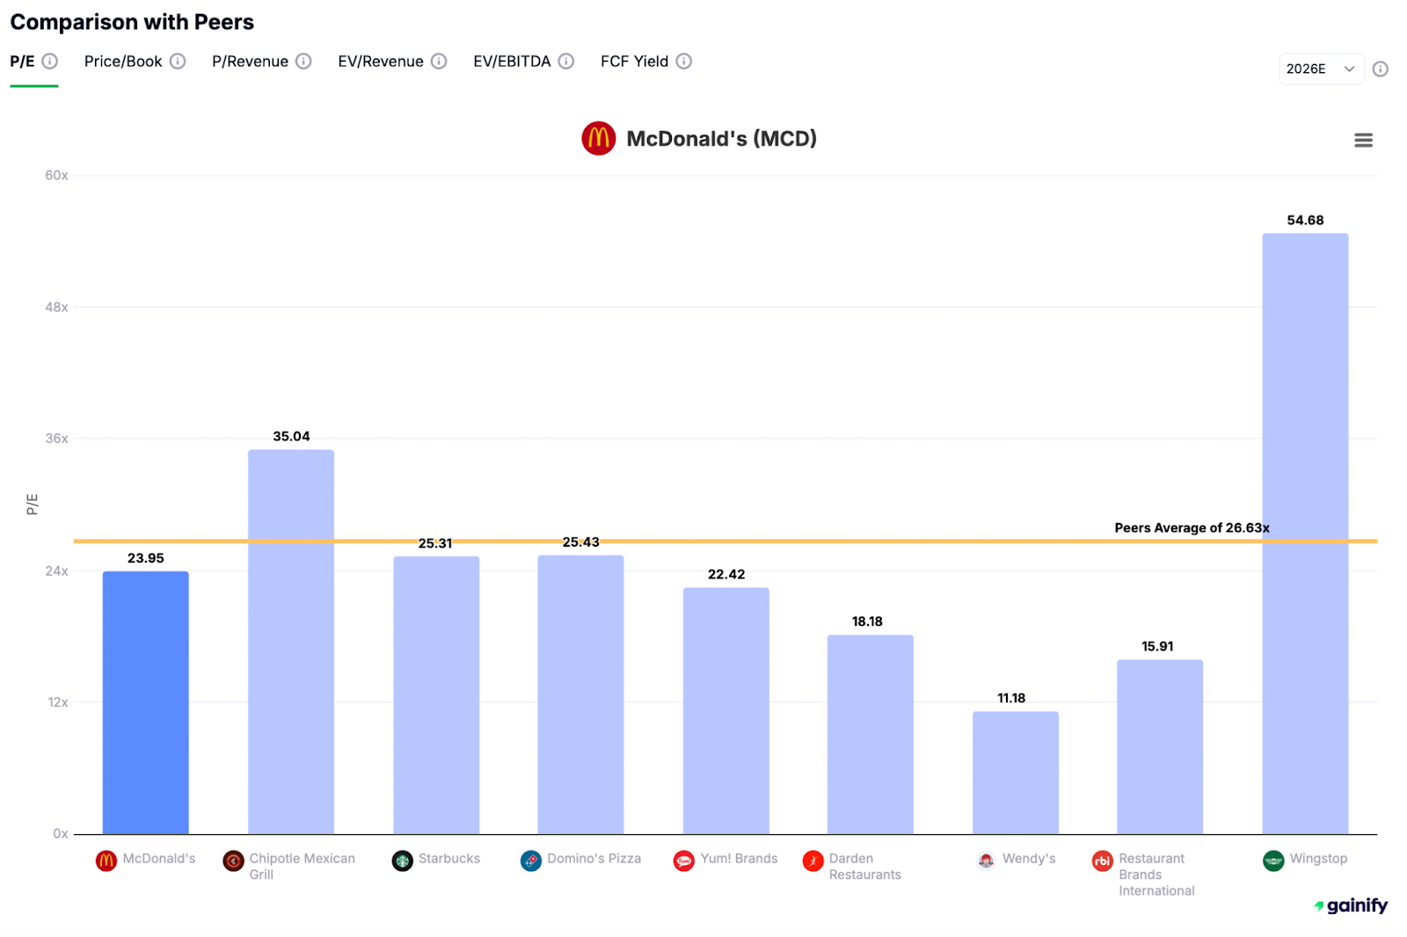Screen dimensions: 1407x937
Task: Click the Yum! Brands 22.42 bar
Action: (726, 711)
